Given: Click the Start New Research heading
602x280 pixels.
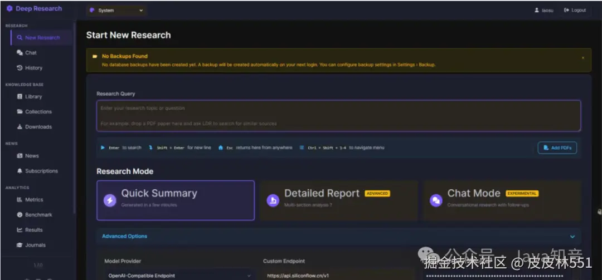Looking at the screenshot, I should 129,35.
